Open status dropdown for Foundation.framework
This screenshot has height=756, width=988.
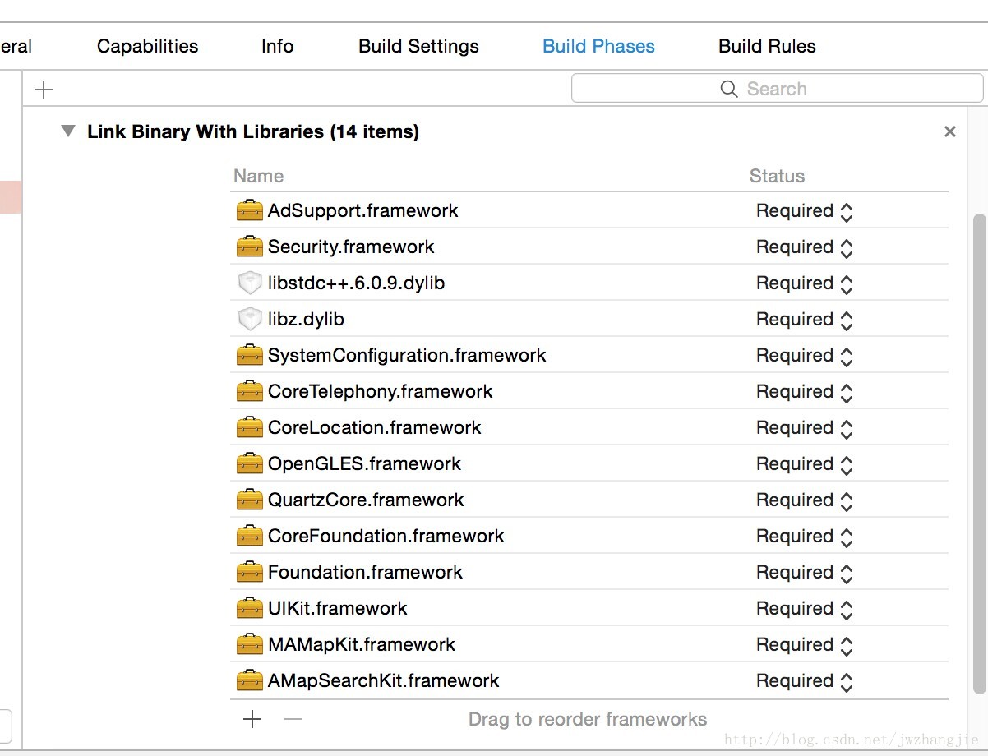tap(805, 573)
